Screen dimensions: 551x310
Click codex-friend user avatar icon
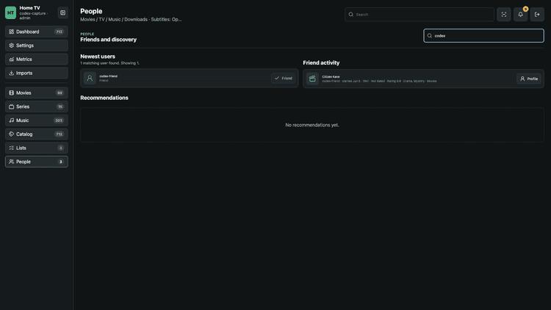[90, 78]
